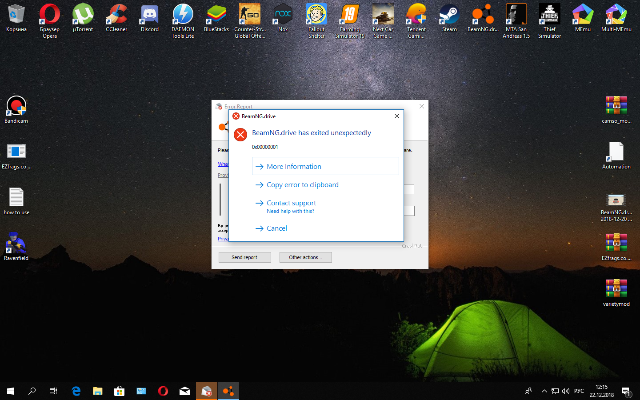640x400 pixels.
Task: Switch to BeamNG.drive taskbar button
Action: click(x=228, y=391)
